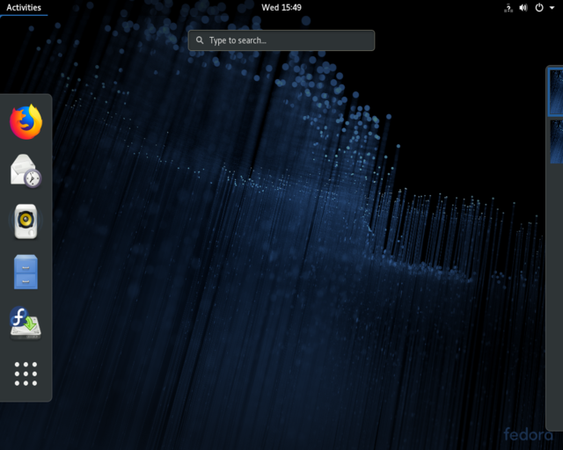The width and height of the screenshot is (563, 450).
Task: Show all applications grid
Action: tap(26, 374)
